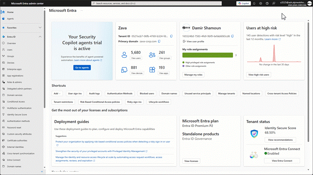Image resolution: width=313 pixels, height=175 pixels.
Task: Open the more options ellipsis beside Microsoft Entra
Action: click(81, 11)
